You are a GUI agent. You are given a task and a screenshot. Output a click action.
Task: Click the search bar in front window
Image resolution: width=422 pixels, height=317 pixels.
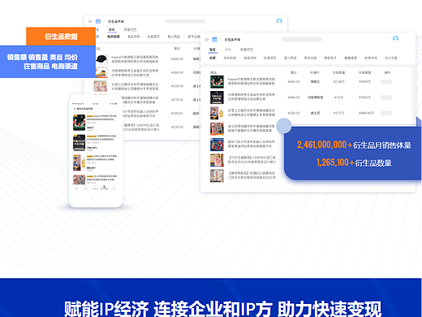coord(302,39)
